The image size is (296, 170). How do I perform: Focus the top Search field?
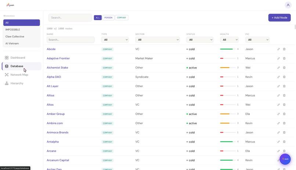point(70,18)
